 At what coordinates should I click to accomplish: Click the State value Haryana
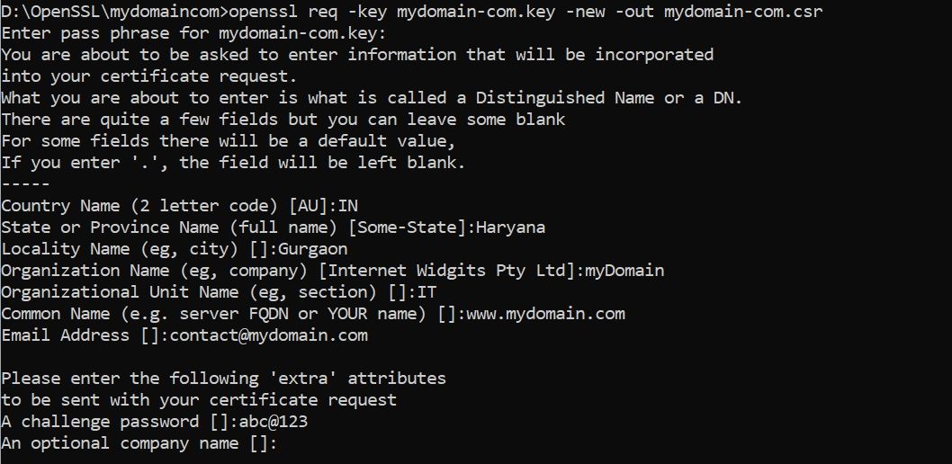pyautogui.click(x=510, y=228)
